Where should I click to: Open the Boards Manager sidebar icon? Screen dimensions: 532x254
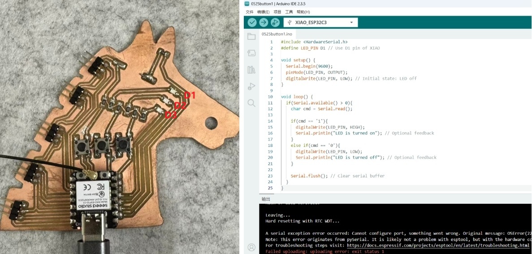(251, 53)
